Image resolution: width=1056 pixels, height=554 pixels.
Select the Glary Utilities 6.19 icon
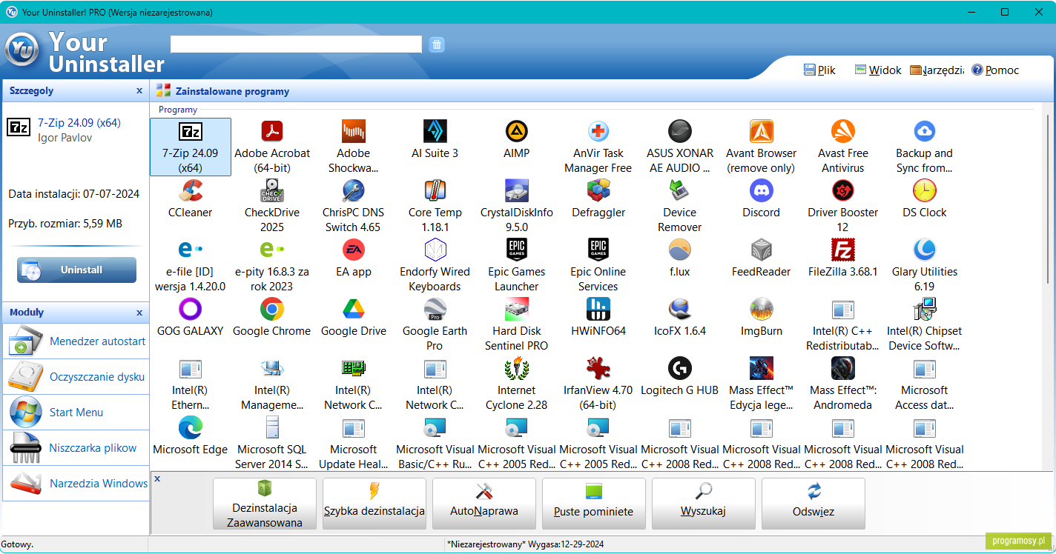pos(925,250)
